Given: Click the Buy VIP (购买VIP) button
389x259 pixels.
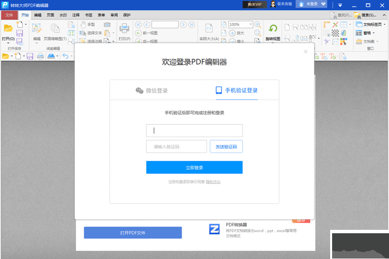Looking at the screenshot, I should click(254, 4).
